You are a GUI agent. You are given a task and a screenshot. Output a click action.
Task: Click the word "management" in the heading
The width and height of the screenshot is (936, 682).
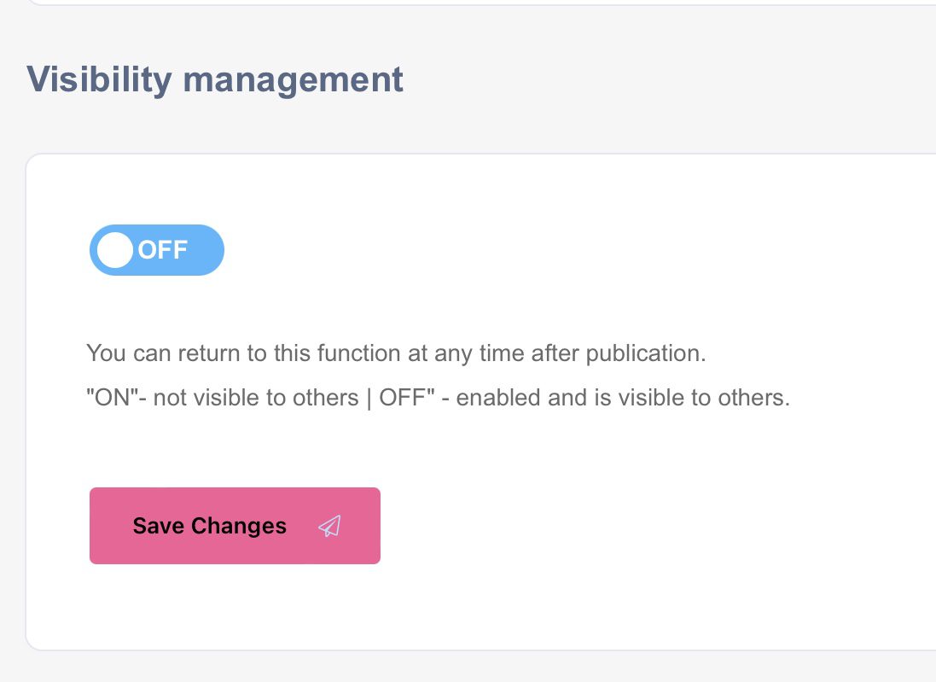coord(294,80)
